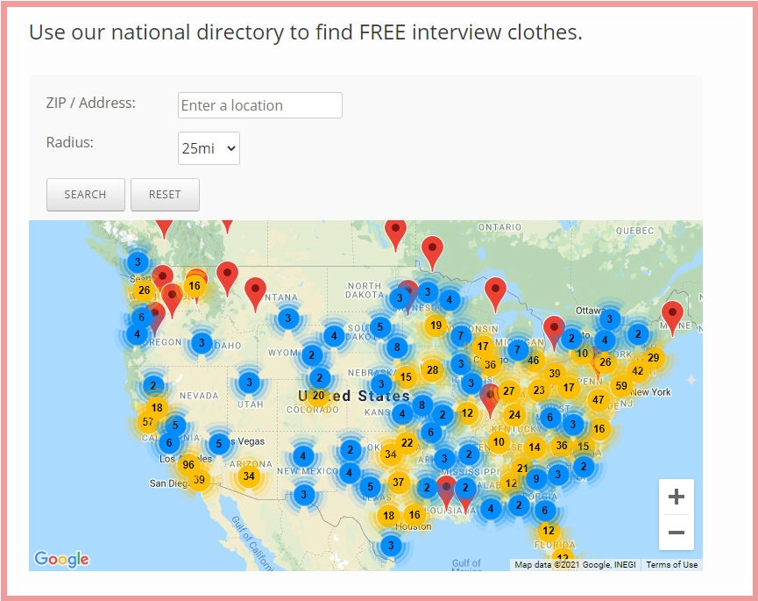Open the 26 cluster near Seattle

click(x=144, y=290)
